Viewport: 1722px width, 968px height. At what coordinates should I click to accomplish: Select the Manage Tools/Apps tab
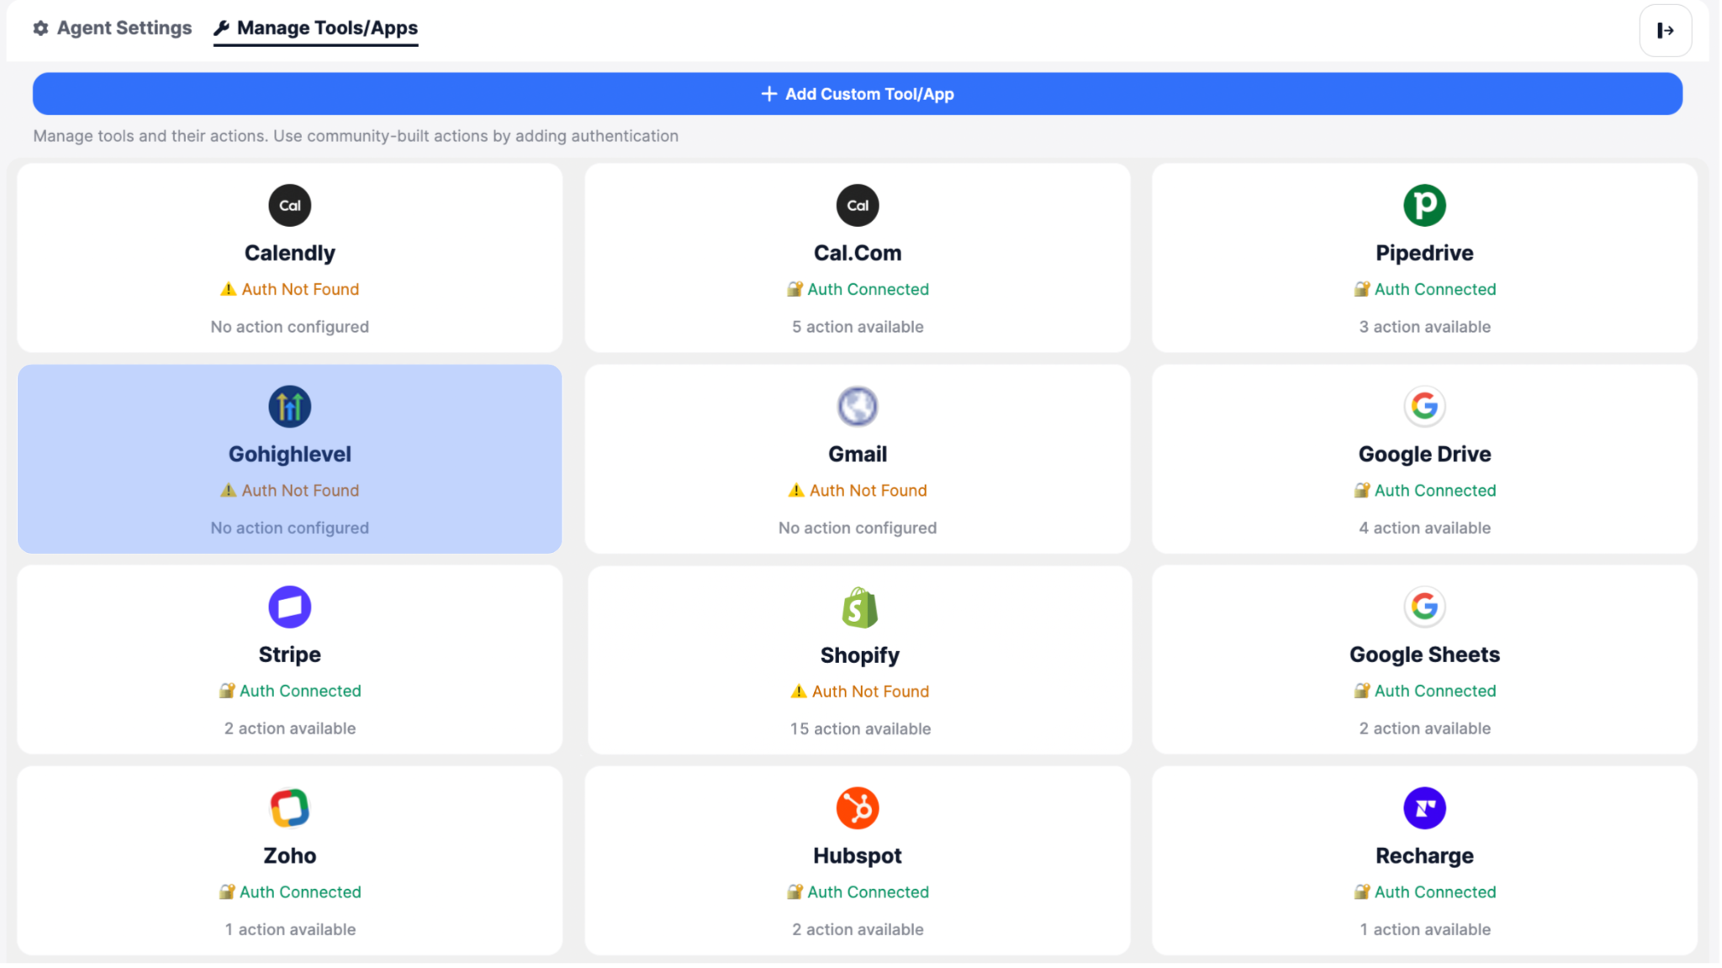pos(316,28)
